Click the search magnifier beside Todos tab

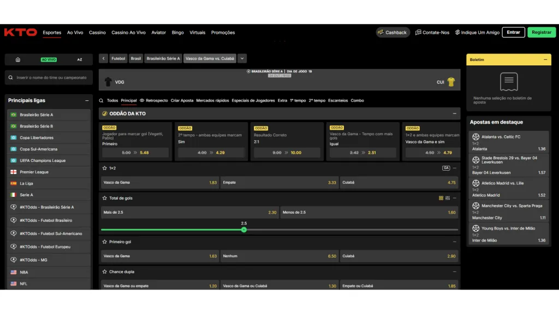[x=101, y=101]
